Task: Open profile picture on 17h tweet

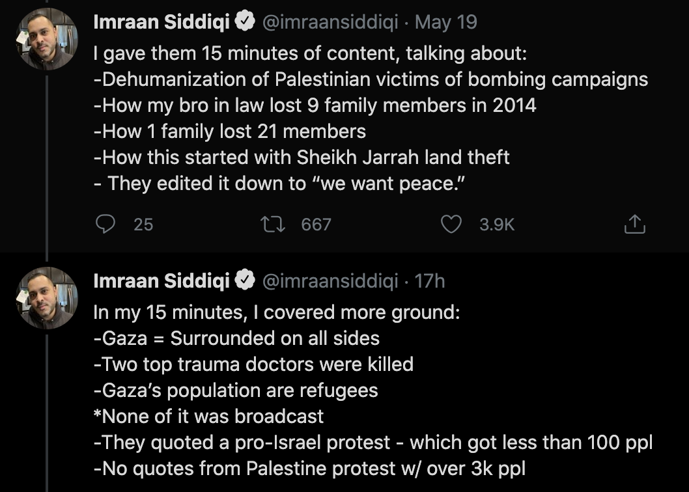Action: click(x=47, y=298)
